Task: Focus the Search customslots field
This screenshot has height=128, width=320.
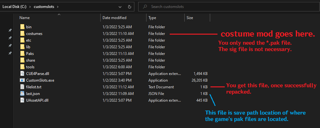Action: coord(229,7)
